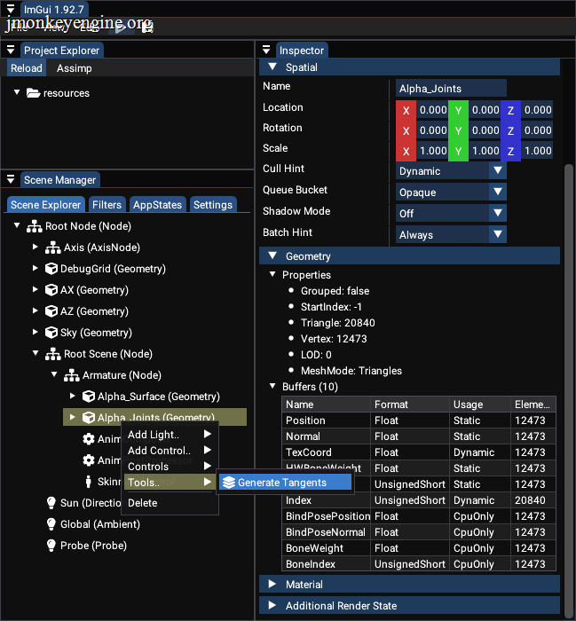The image size is (576, 621).
Task: Collapse the Buffers (10) tree node
Action: click(x=272, y=386)
